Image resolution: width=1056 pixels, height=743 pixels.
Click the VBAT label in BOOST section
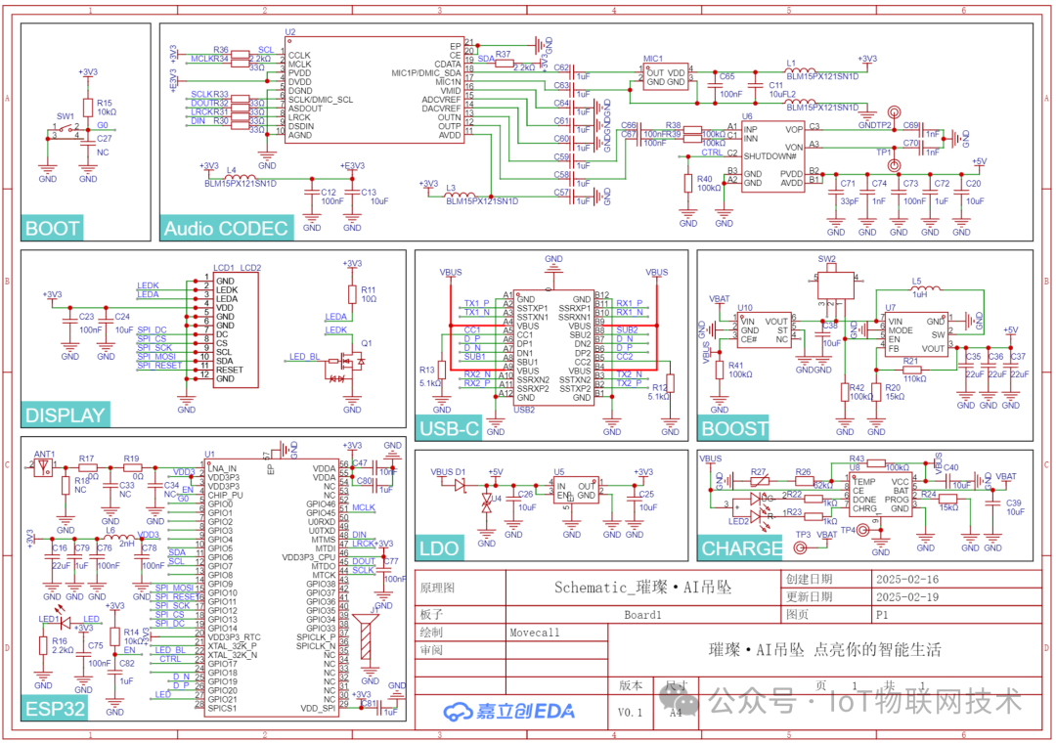(720, 298)
